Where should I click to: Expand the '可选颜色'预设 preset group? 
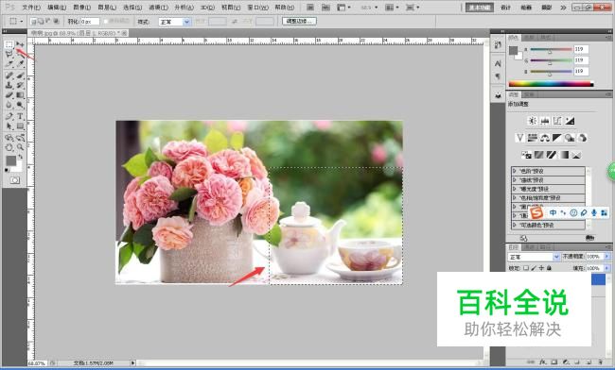pyautogui.click(x=514, y=225)
